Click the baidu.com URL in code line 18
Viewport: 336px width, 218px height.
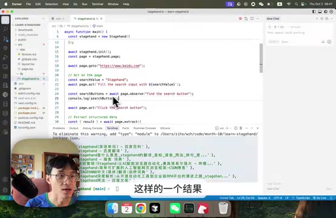point(120,65)
